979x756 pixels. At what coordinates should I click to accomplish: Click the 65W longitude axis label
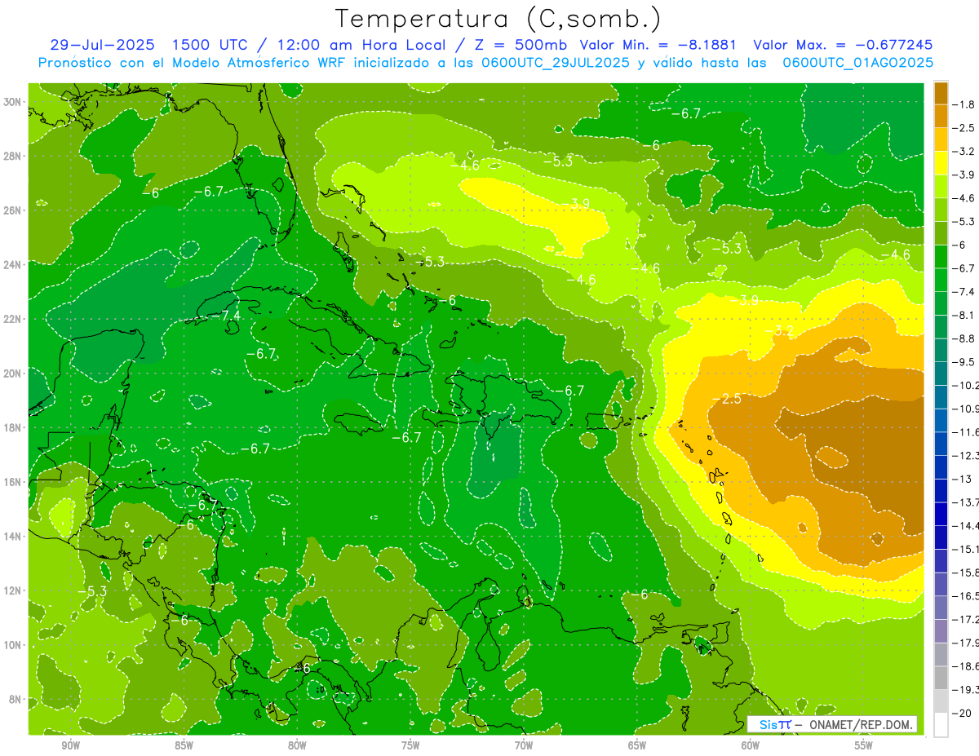click(637, 746)
